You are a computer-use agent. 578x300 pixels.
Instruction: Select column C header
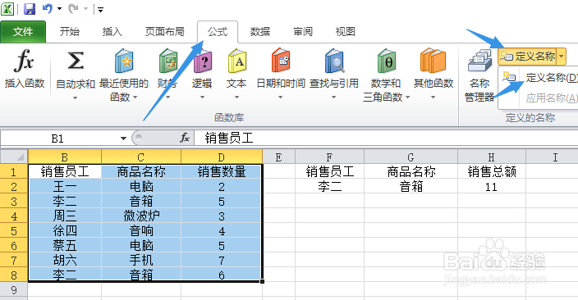click(141, 157)
